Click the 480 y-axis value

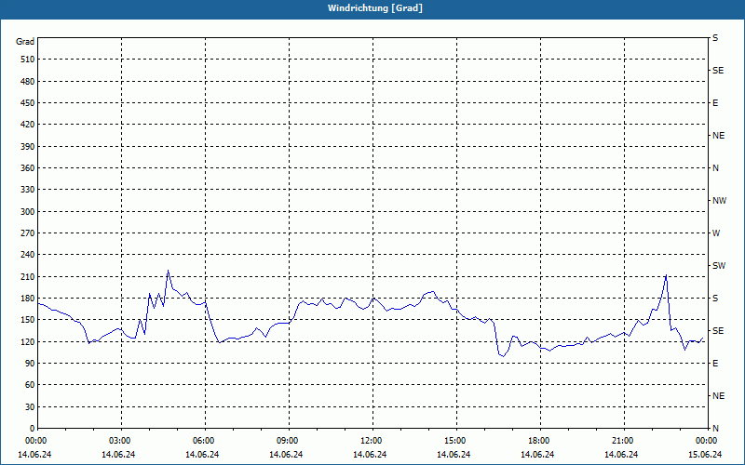[28, 82]
